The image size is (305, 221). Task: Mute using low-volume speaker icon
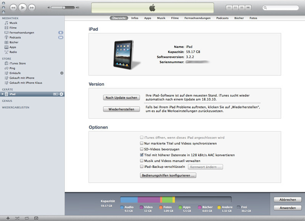pyautogui.click(x=49, y=8)
